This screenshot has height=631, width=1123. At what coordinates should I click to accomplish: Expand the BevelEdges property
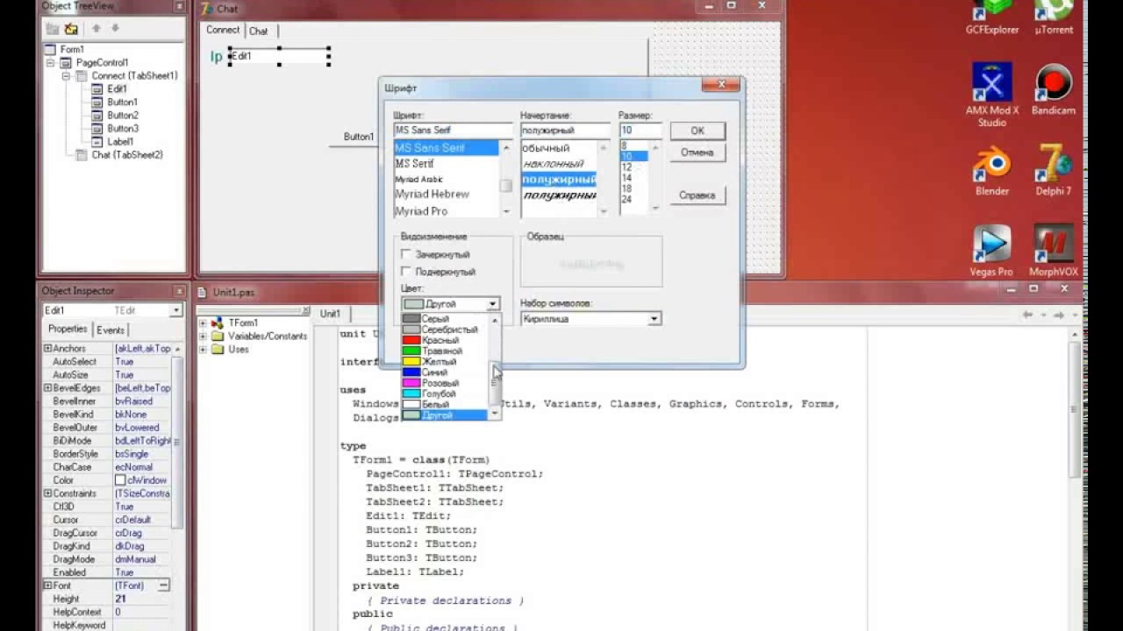coord(47,388)
